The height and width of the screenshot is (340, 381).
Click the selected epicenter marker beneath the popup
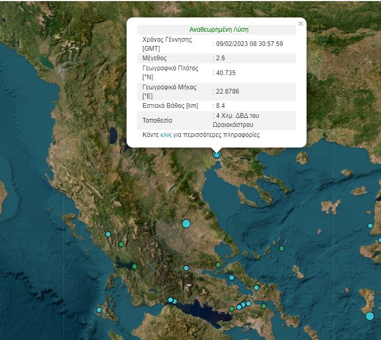tap(216, 155)
